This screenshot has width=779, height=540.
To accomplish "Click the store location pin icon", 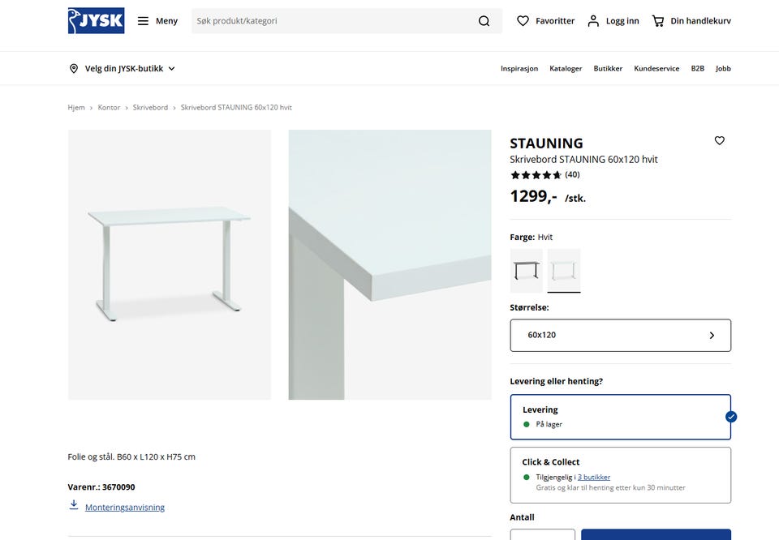I will coord(74,68).
